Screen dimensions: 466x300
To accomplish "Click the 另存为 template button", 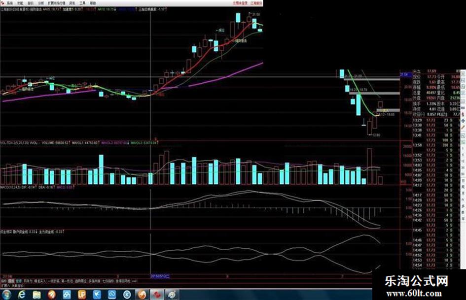I will (28, 281).
